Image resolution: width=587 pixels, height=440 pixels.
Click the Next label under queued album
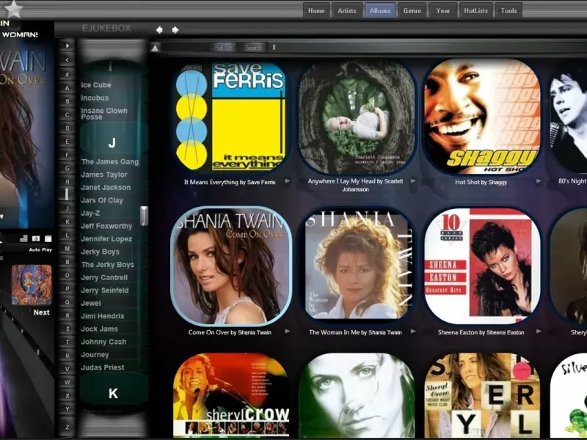42,312
